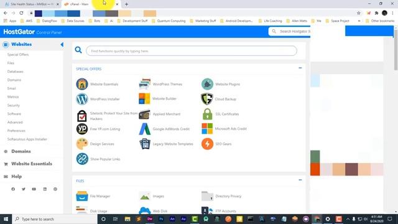The height and width of the screenshot is (224, 398).
Task: Open Legacy Website Templates icon
Action: click(x=145, y=144)
